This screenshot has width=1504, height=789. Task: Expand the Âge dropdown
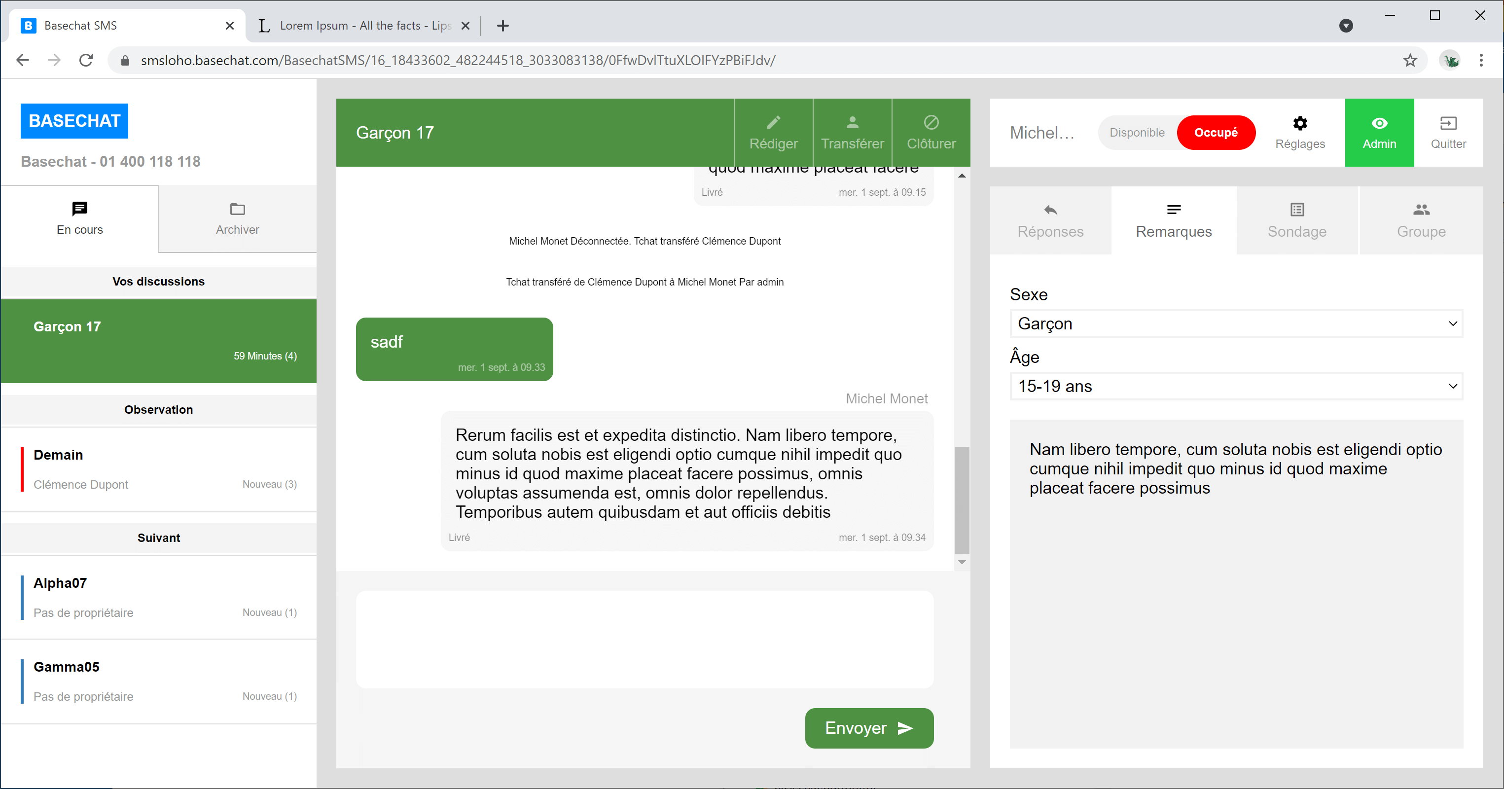tap(1235, 386)
